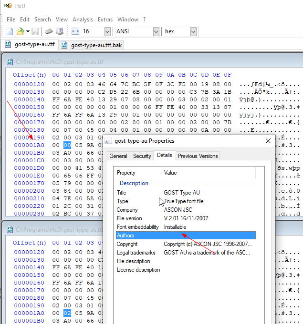Click file icon in upper hex window title
This screenshot has height=324, width=303.
(10, 61)
